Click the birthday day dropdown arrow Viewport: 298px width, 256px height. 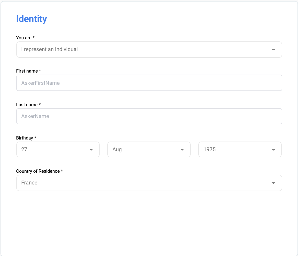click(91, 150)
